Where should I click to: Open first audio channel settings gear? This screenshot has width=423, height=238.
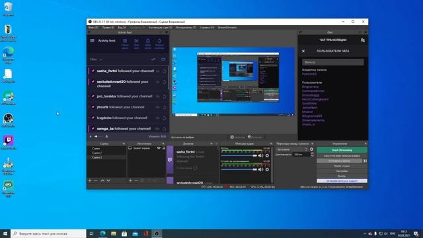[267, 156]
